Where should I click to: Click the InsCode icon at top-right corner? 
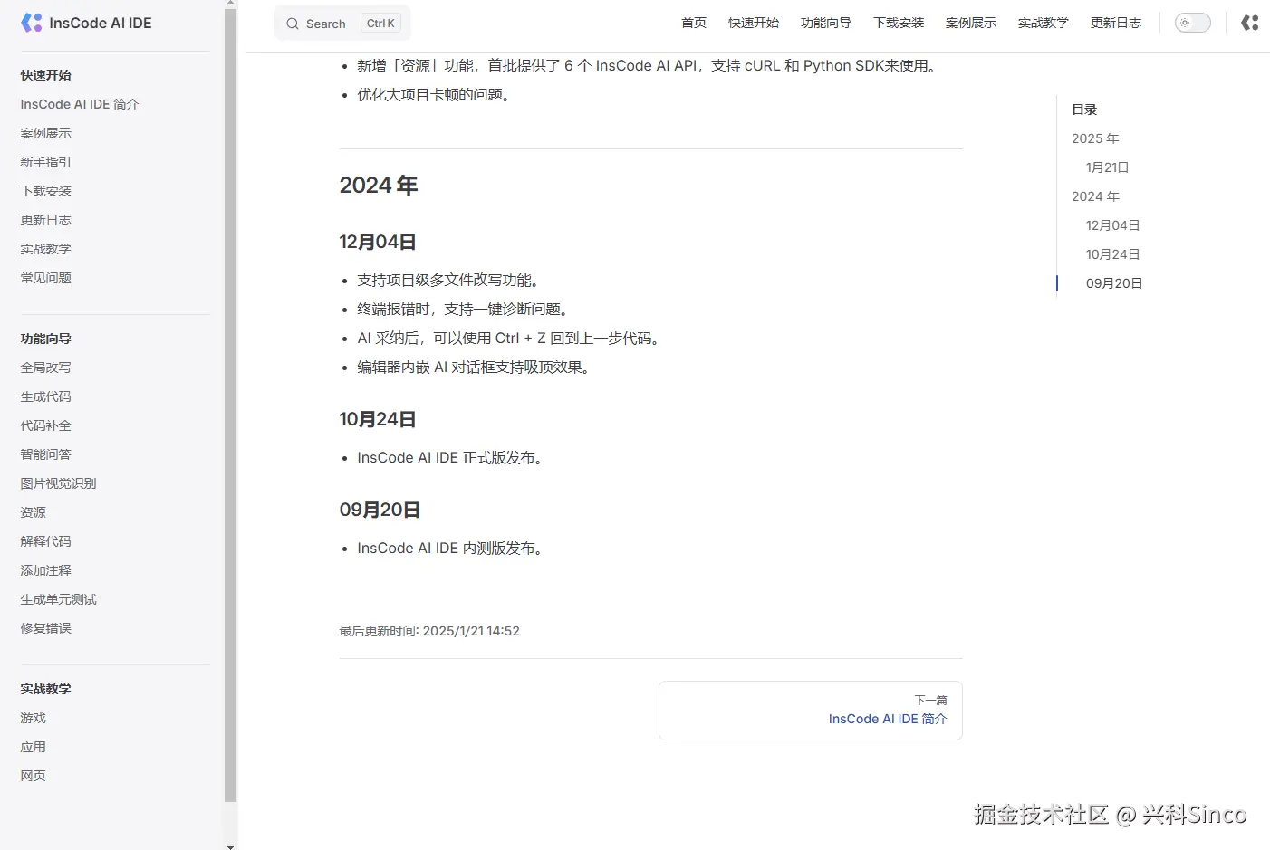pos(1249,23)
